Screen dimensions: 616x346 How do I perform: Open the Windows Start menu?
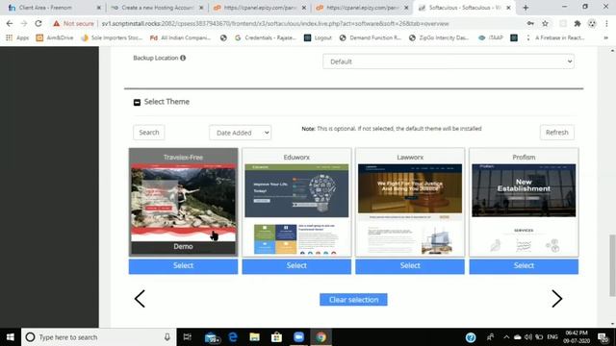tap(11, 337)
